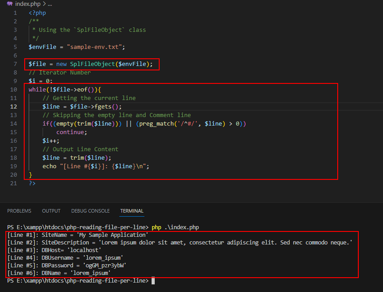This screenshot has height=292, width=383.
Task: Click terminal output '[Line #6]: DBName'
Action: point(59,273)
